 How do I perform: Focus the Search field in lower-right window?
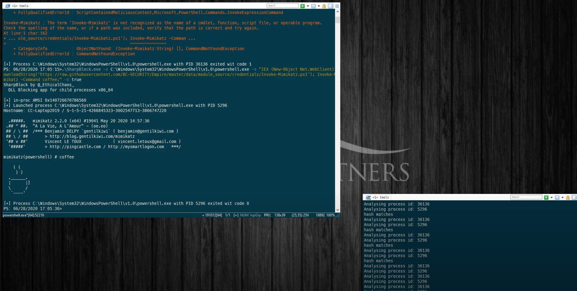[526, 197]
